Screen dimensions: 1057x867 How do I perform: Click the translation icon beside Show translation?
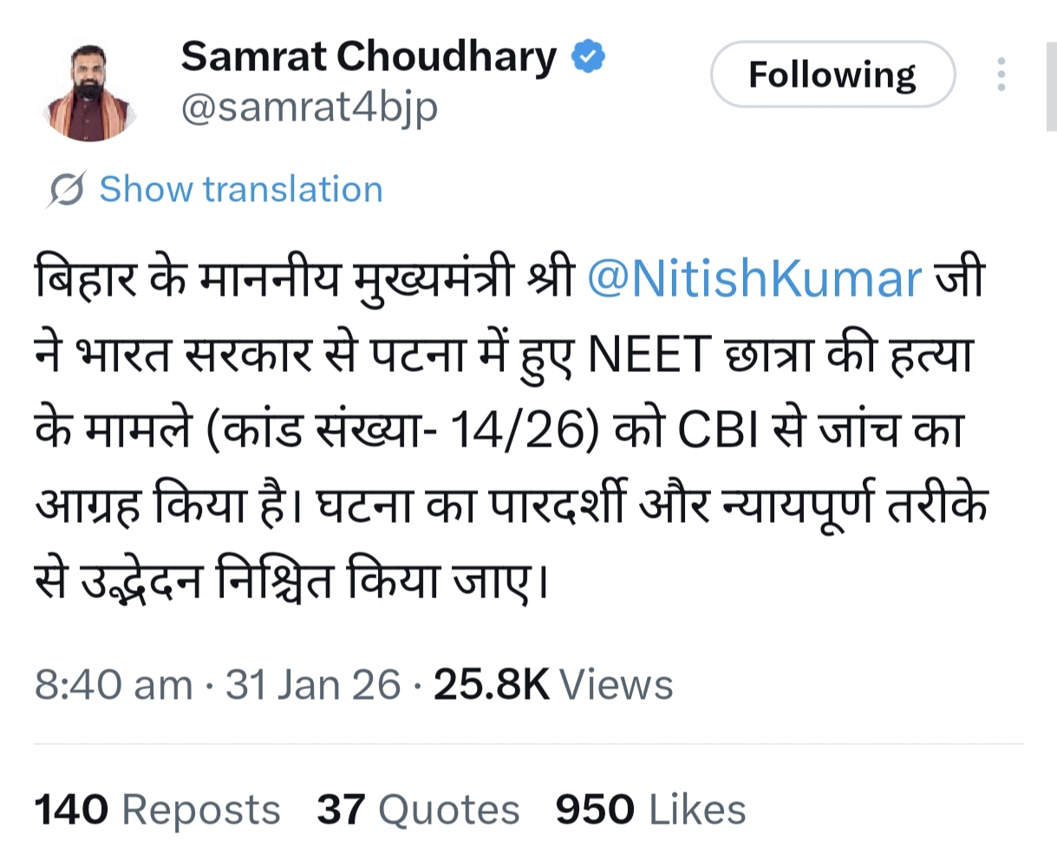pyautogui.click(x=66, y=189)
